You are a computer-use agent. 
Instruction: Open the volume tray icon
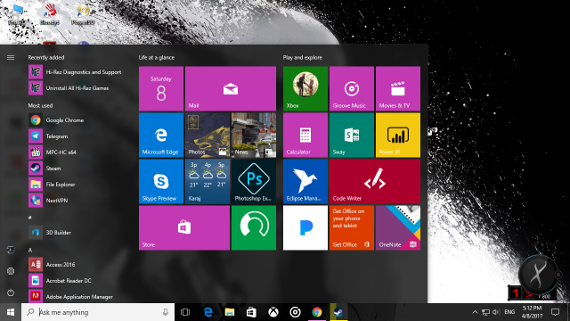pyautogui.click(x=496, y=312)
